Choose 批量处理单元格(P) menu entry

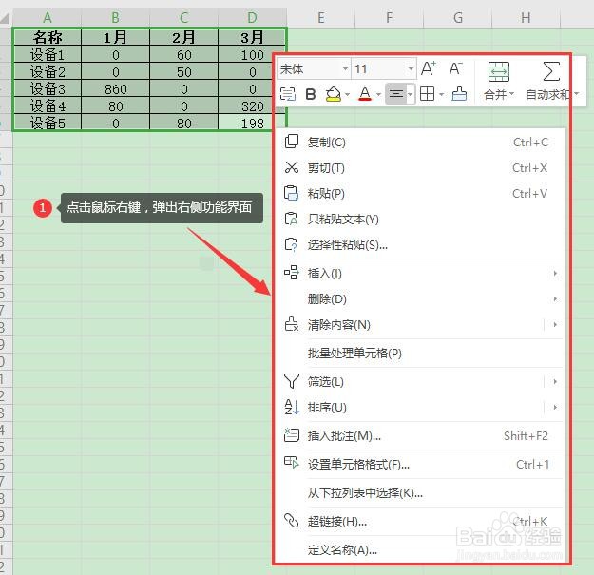[419, 353]
